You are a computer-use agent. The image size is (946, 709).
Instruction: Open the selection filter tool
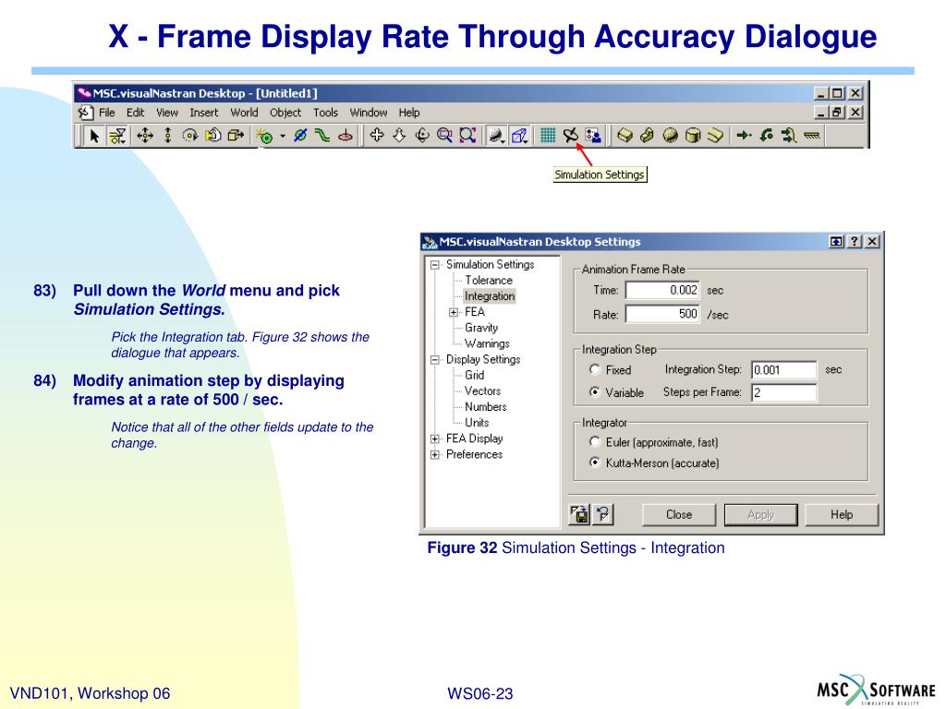click(117, 136)
